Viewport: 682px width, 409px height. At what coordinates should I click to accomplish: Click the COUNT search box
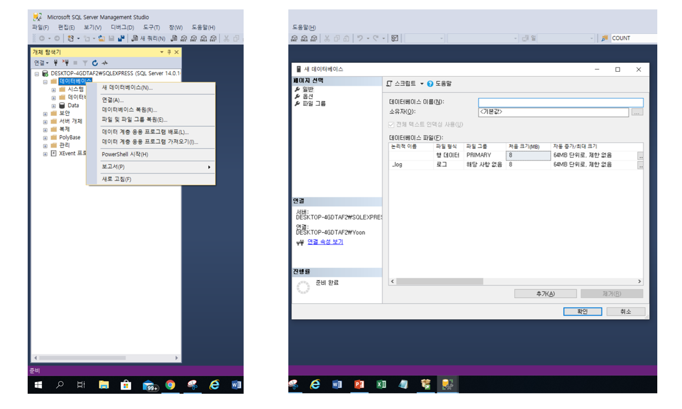634,38
